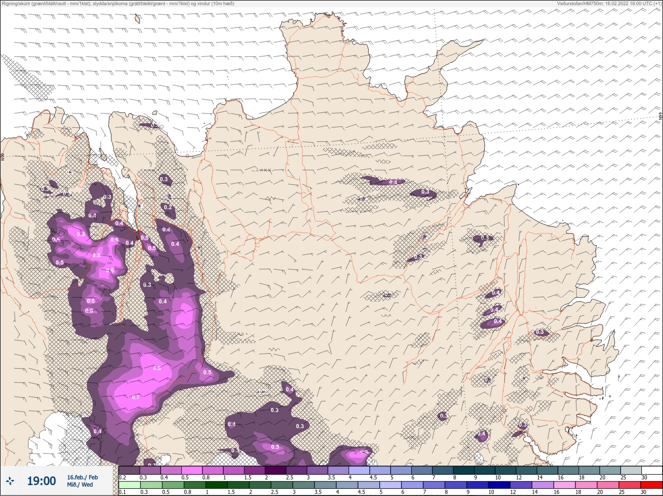Select the light lavender 4 swatch in the top legend row
This screenshot has height=496, width=663.
359,470
